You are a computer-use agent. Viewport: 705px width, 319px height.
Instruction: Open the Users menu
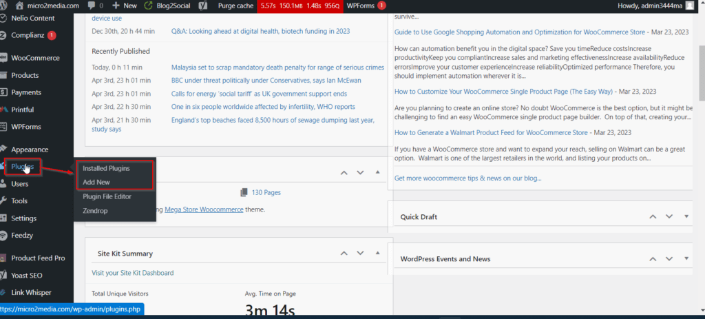pyautogui.click(x=20, y=184)
